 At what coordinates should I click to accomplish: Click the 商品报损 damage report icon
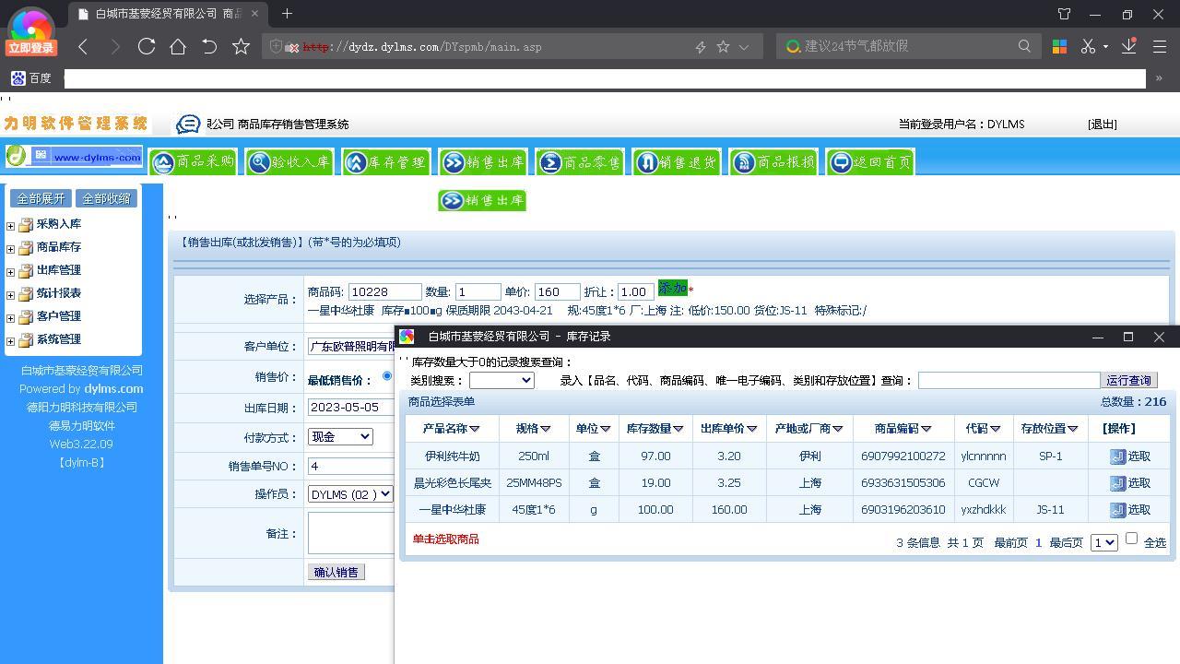tap(773, 161)
